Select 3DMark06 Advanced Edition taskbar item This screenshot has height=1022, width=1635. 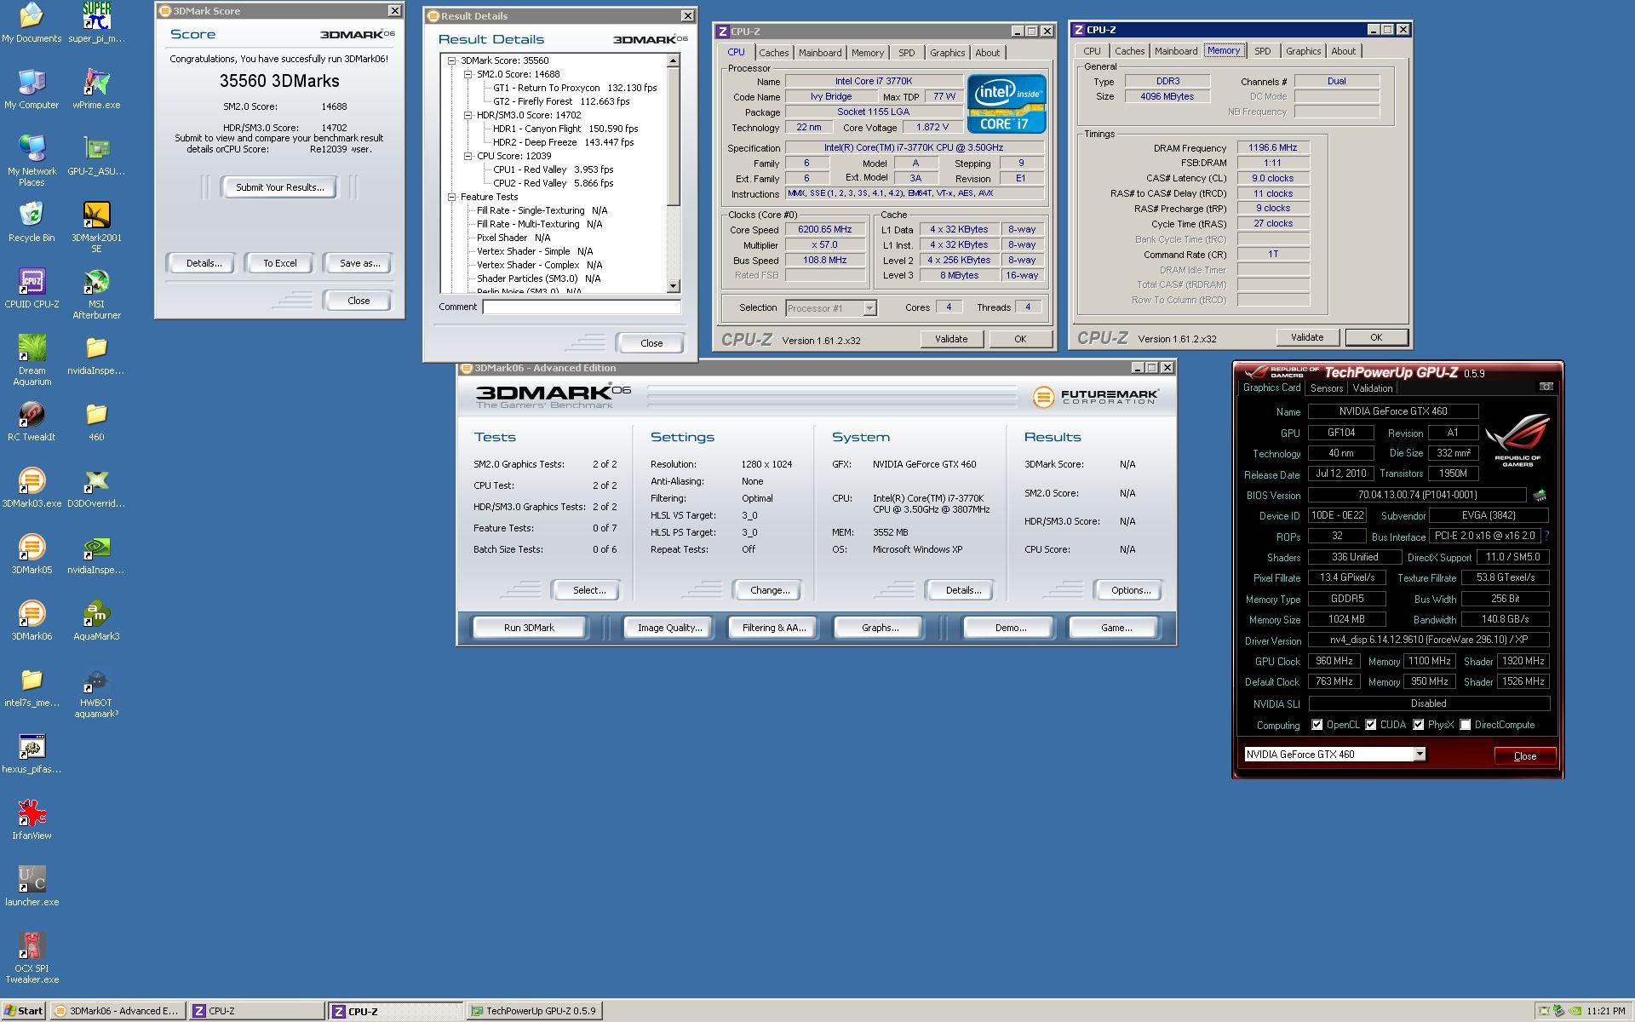[x=118, y=1011]
